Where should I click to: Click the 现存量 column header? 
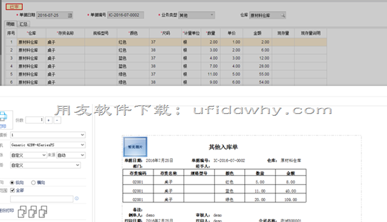pyautogui.click(x=283, y=33)
